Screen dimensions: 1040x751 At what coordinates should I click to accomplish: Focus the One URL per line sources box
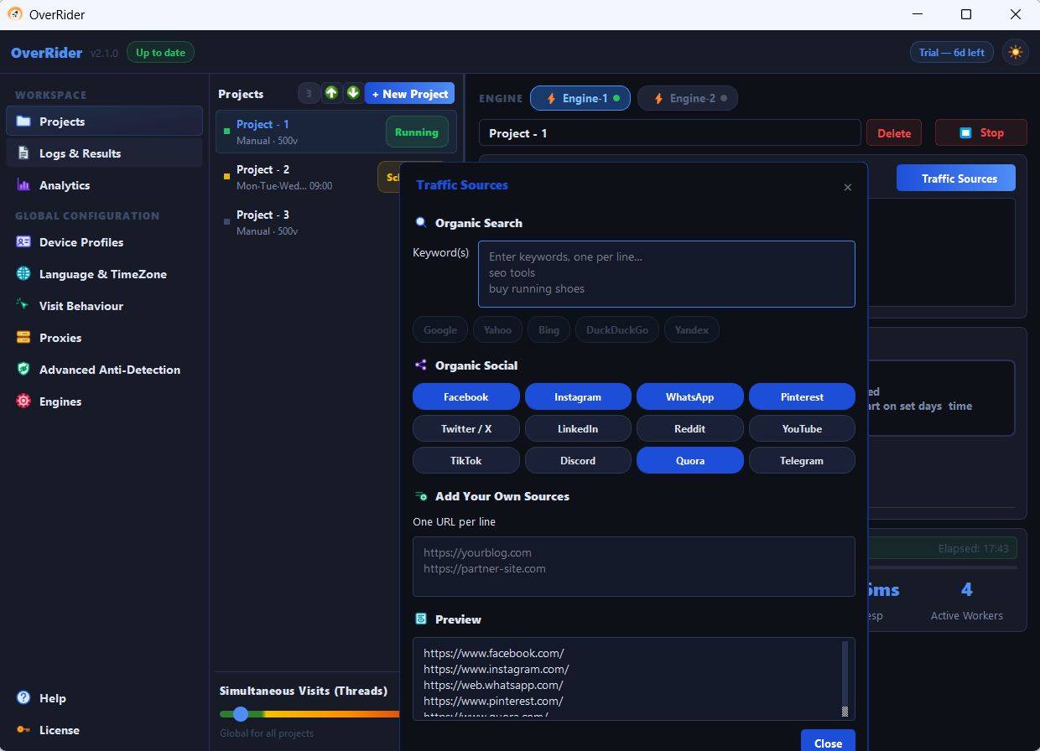(634, 567)
